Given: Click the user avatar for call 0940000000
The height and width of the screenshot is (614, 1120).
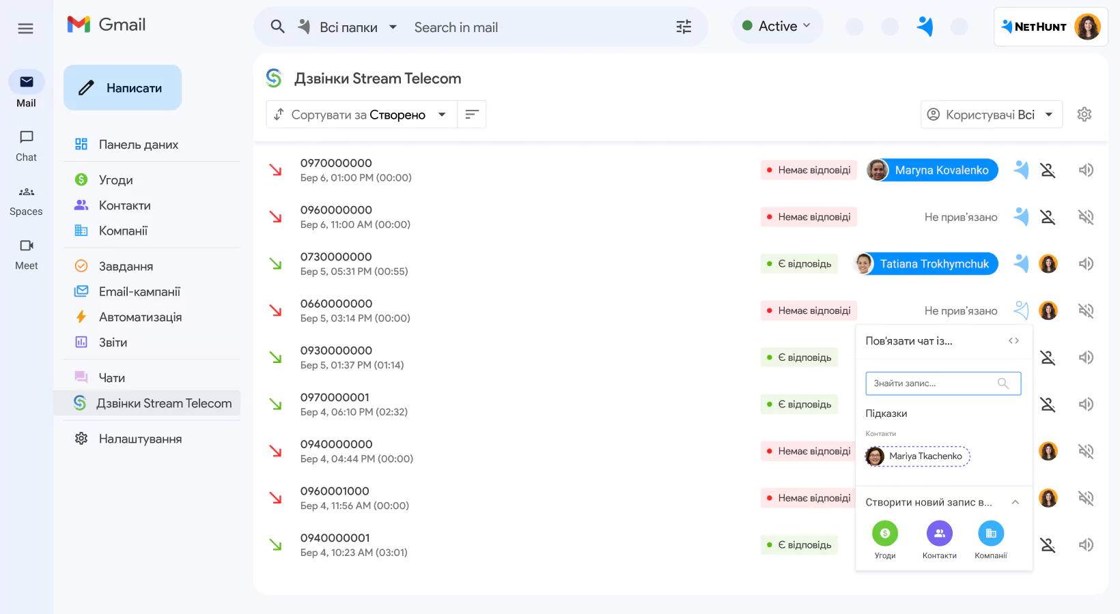Looking at the screenshot, I should [x=1048, y=451].
